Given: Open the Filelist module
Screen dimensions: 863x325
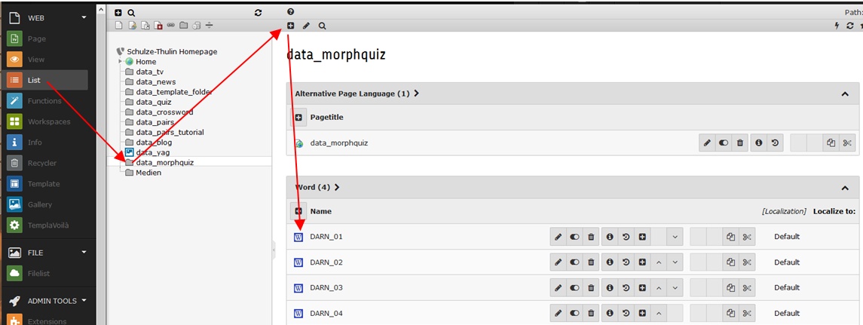Looking at the screenshot, I should pos(38,273).
